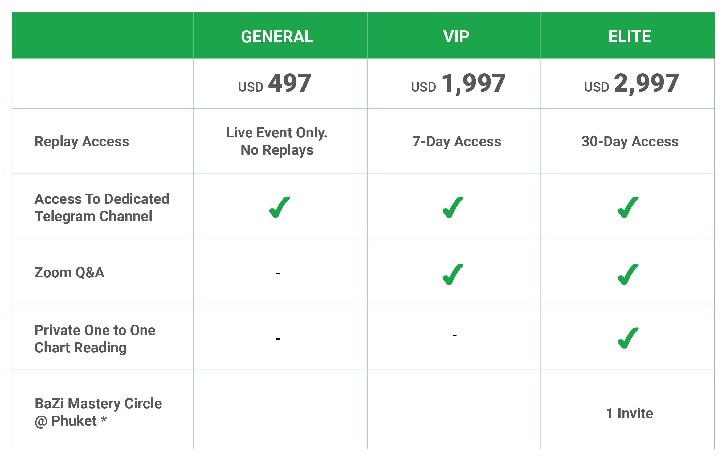The width and height of the screenshot is (726, 460).
Task: Click the Telegram Channel checkmark under General
Action: 279,207
